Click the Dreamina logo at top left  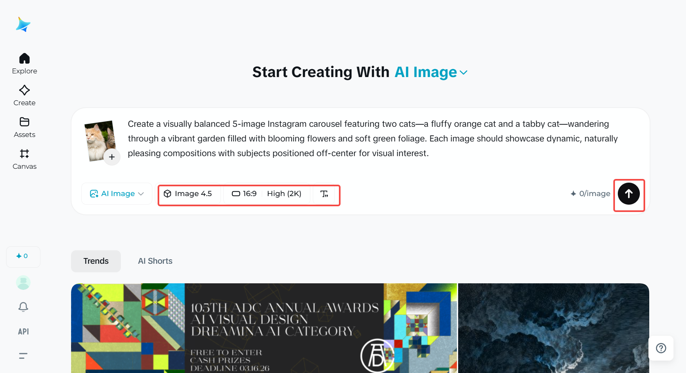23,24
